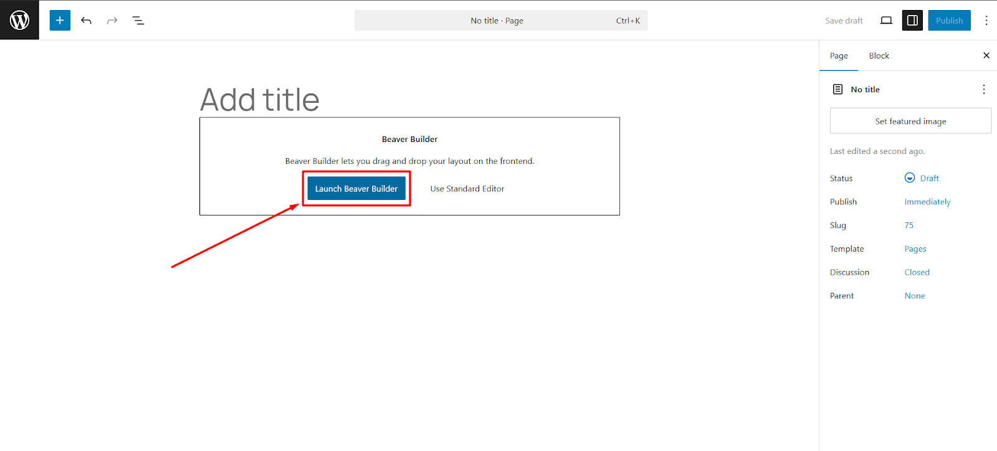Click the undo arrow icon
This screenshot has width=997, height=451.
tap(86, 21)
